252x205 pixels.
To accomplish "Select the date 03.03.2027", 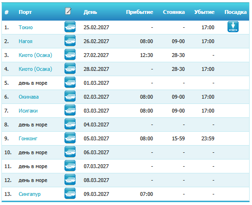I will point(96,111).
